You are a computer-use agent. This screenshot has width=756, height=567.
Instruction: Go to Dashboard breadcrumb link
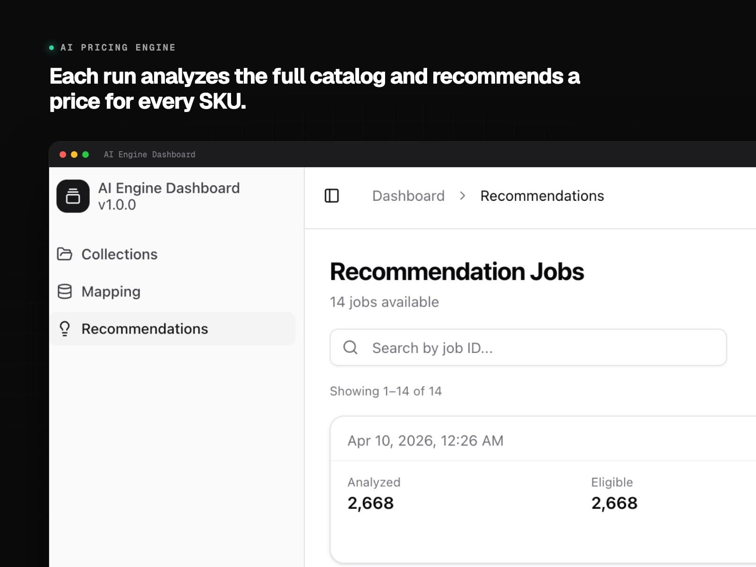408,196
